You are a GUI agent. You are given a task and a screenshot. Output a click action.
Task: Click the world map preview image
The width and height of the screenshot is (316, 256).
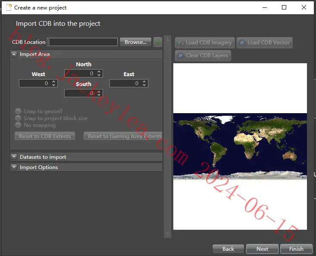240,146
